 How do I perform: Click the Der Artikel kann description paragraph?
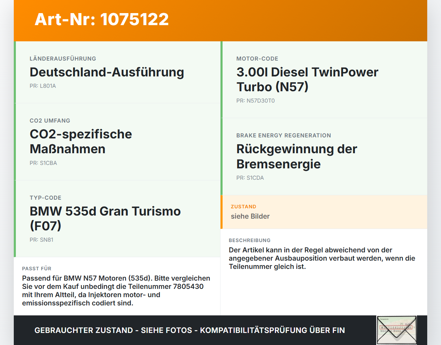point(322,258)
